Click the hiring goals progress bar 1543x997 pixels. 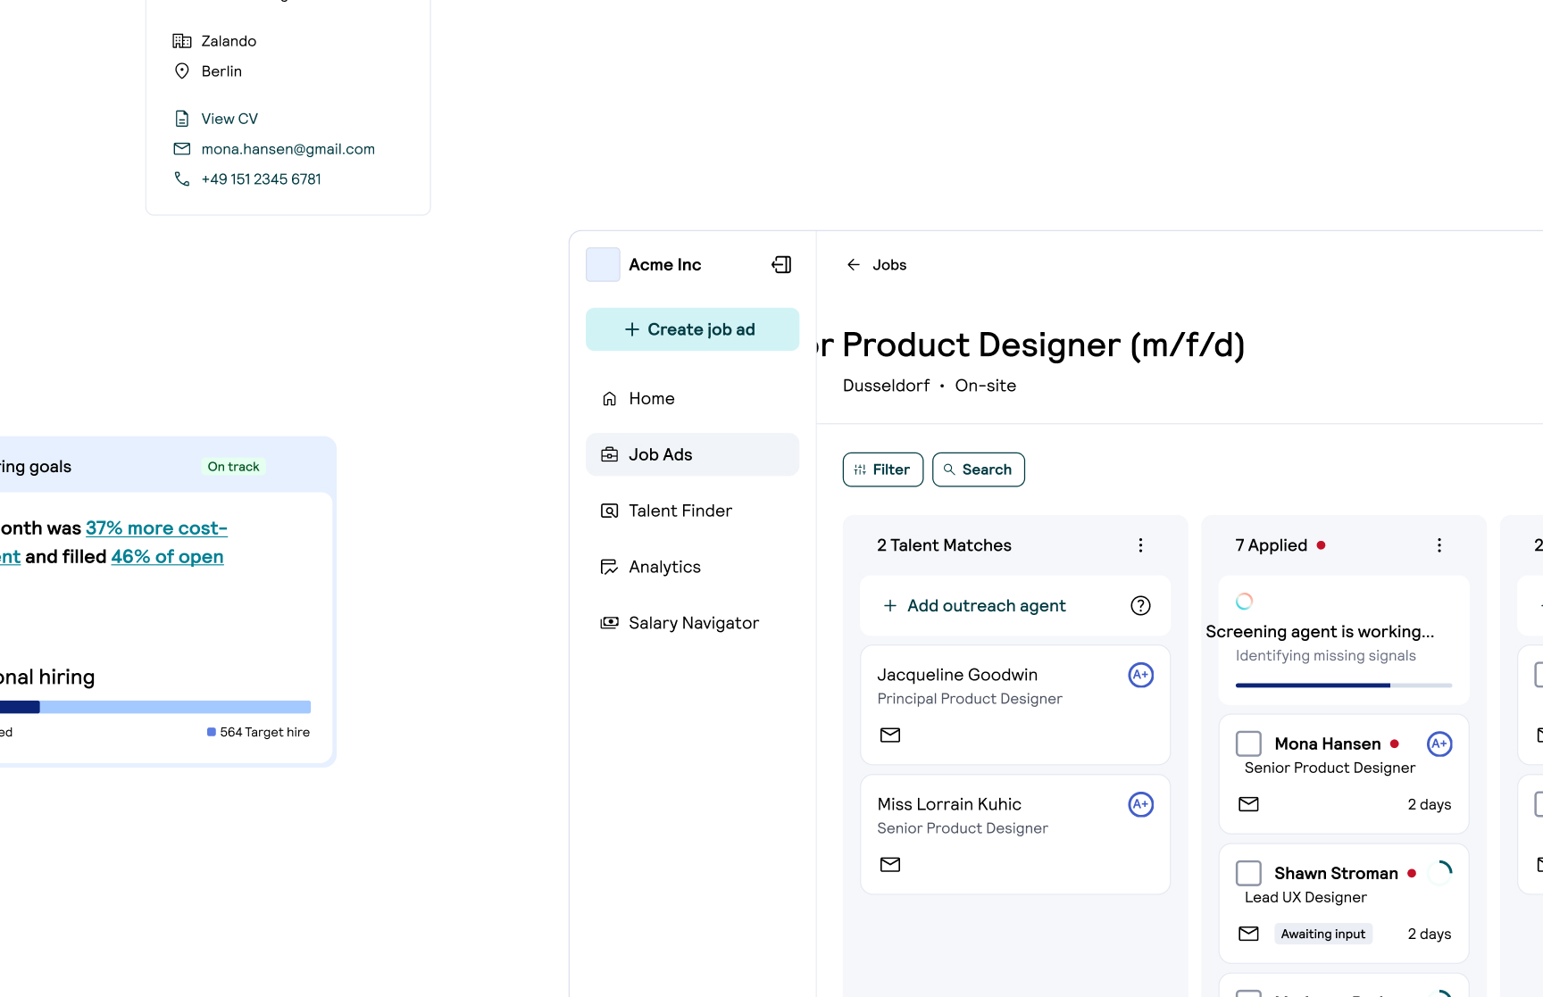(155, 707)
